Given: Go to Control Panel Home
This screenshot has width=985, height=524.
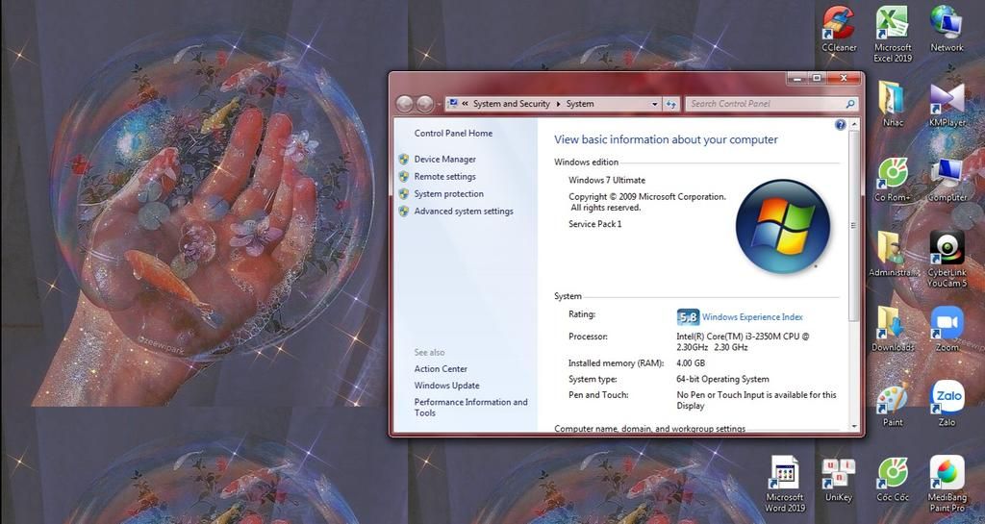Looking at the screenshot, I should click(453, 133).
